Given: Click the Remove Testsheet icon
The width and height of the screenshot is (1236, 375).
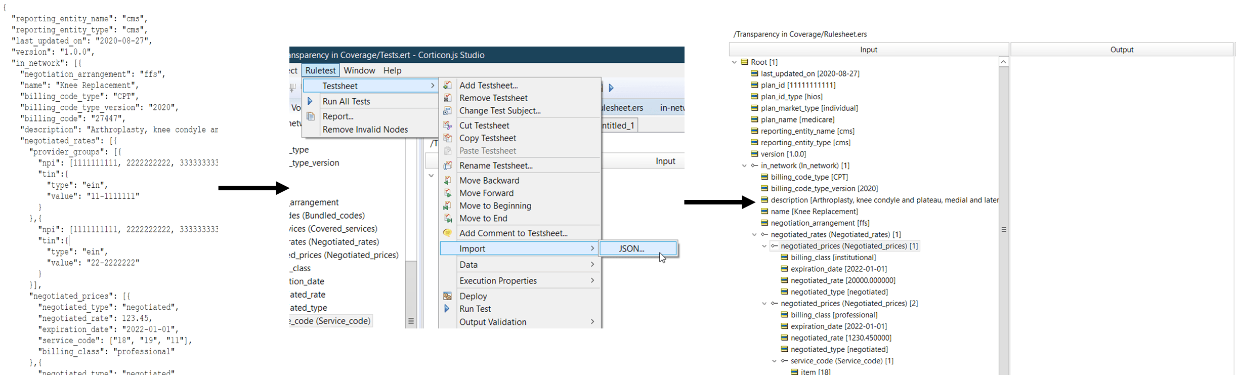Looking at the screenshot, I should point(447,98).
